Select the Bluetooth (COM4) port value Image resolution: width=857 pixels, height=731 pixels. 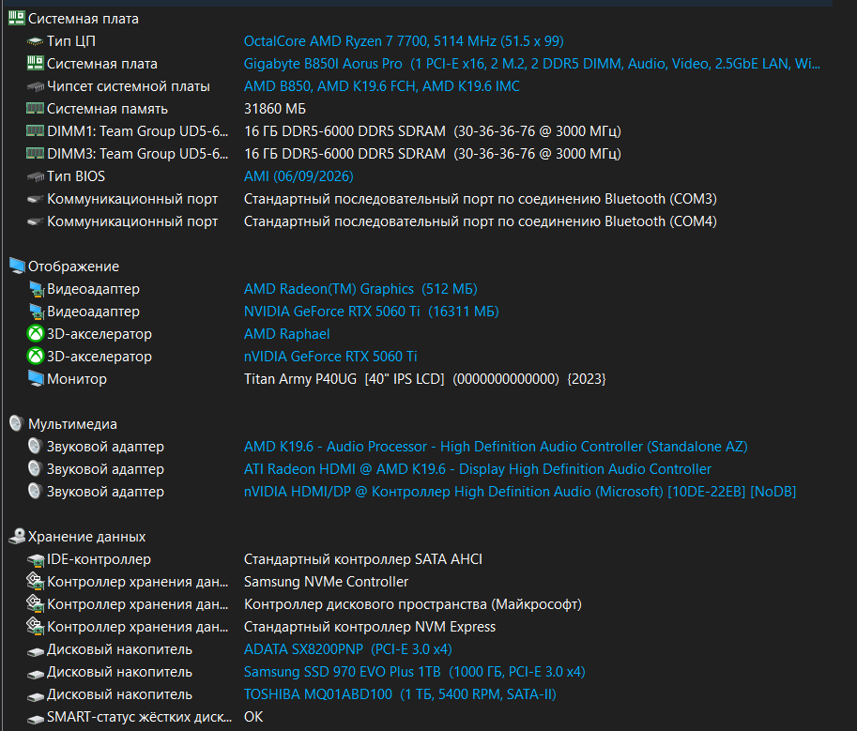[x=480, y=221]
